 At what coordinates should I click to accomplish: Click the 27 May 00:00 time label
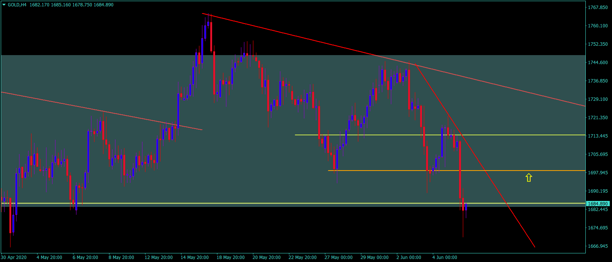pos(339,258)
